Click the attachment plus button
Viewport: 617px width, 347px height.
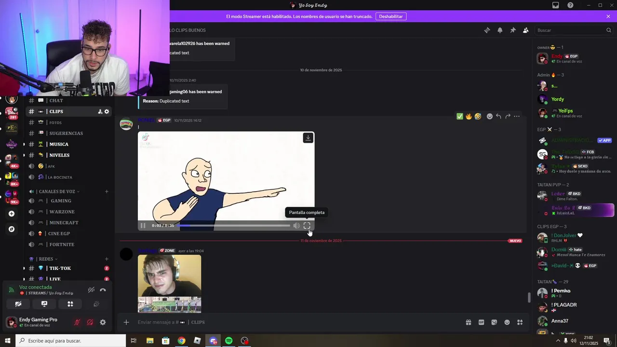126,322
